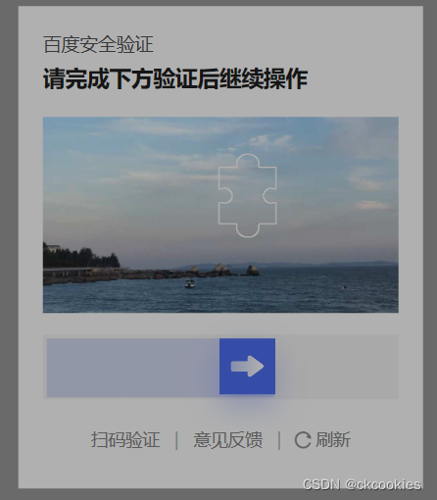The height and width of the screenshot is (500, 437).
Task: Click the filled slider track left of handle
Action: [x=133, y=368]
